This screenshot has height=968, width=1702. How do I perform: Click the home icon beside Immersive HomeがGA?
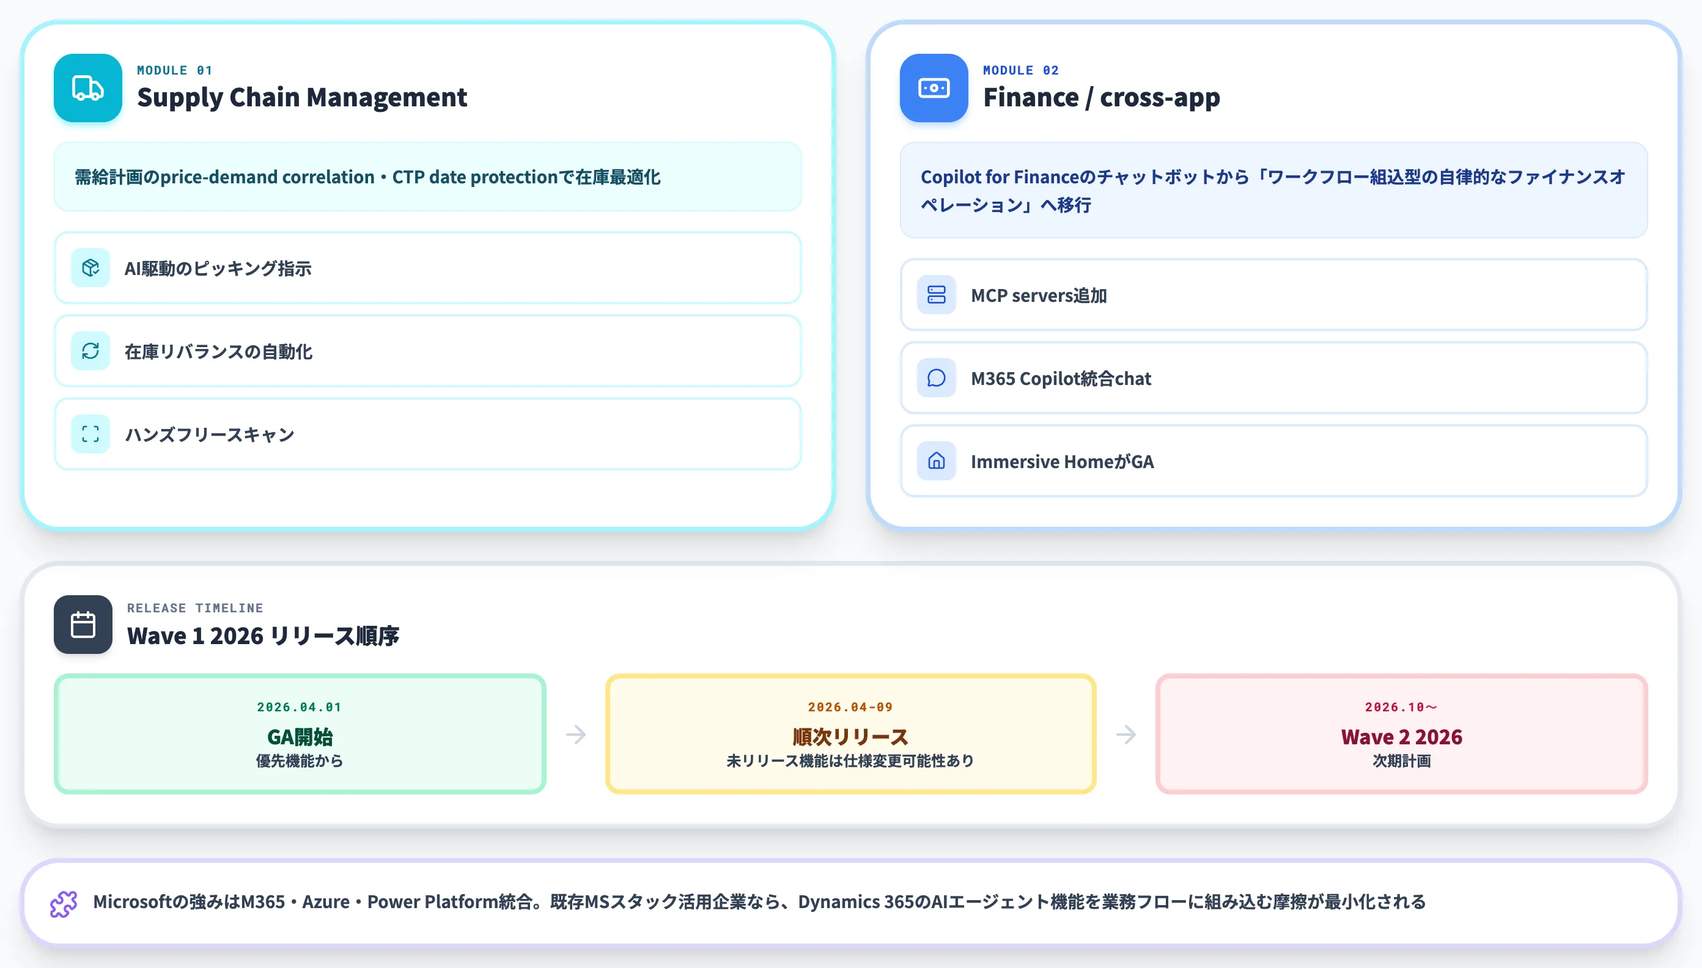pyautogui.click(x=937, y=461)
